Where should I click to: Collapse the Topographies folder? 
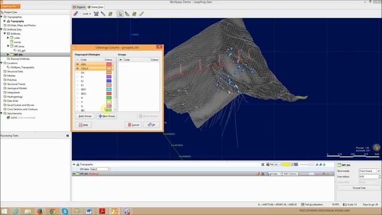tap(1, 17)
